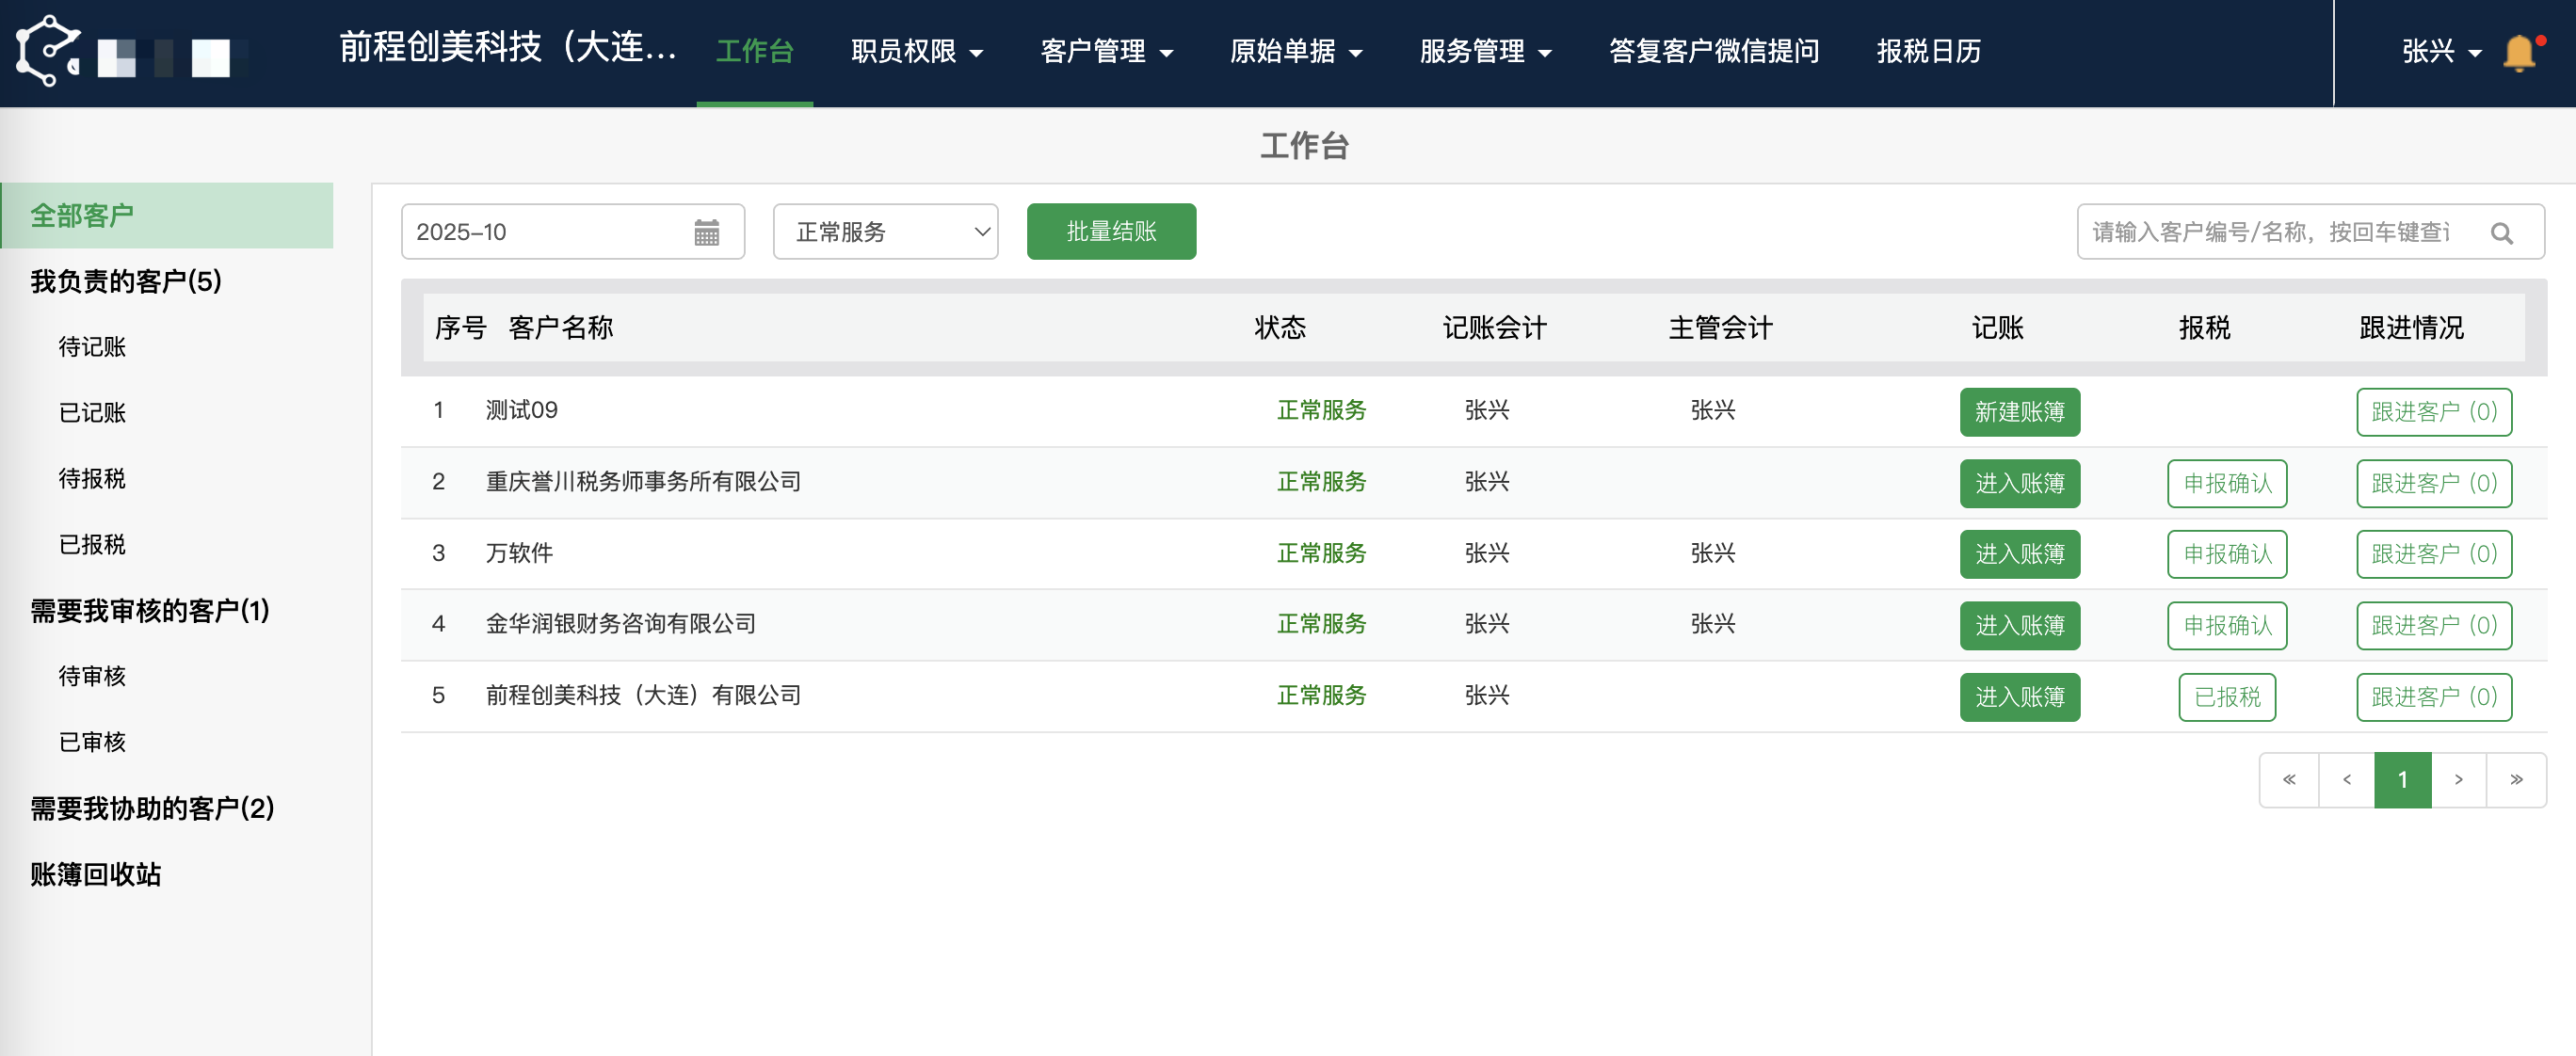The image size is (2576, 1056).
Task: Switch to the 工作台 tab
Action: (754, 52)
